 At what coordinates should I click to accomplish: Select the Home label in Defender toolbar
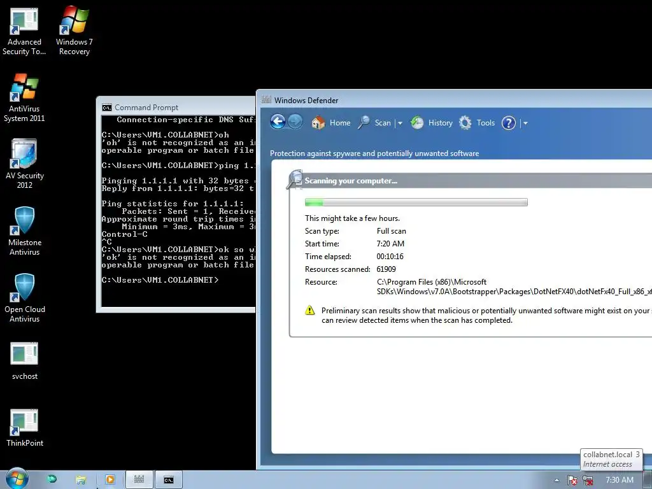[x=340, y=123]
